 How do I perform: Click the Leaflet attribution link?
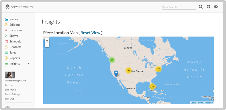click(194, 103)
